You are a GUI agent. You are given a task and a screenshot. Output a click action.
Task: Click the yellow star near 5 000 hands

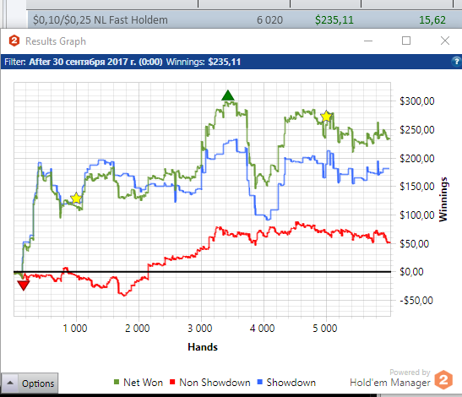click(x=326, y=117)
